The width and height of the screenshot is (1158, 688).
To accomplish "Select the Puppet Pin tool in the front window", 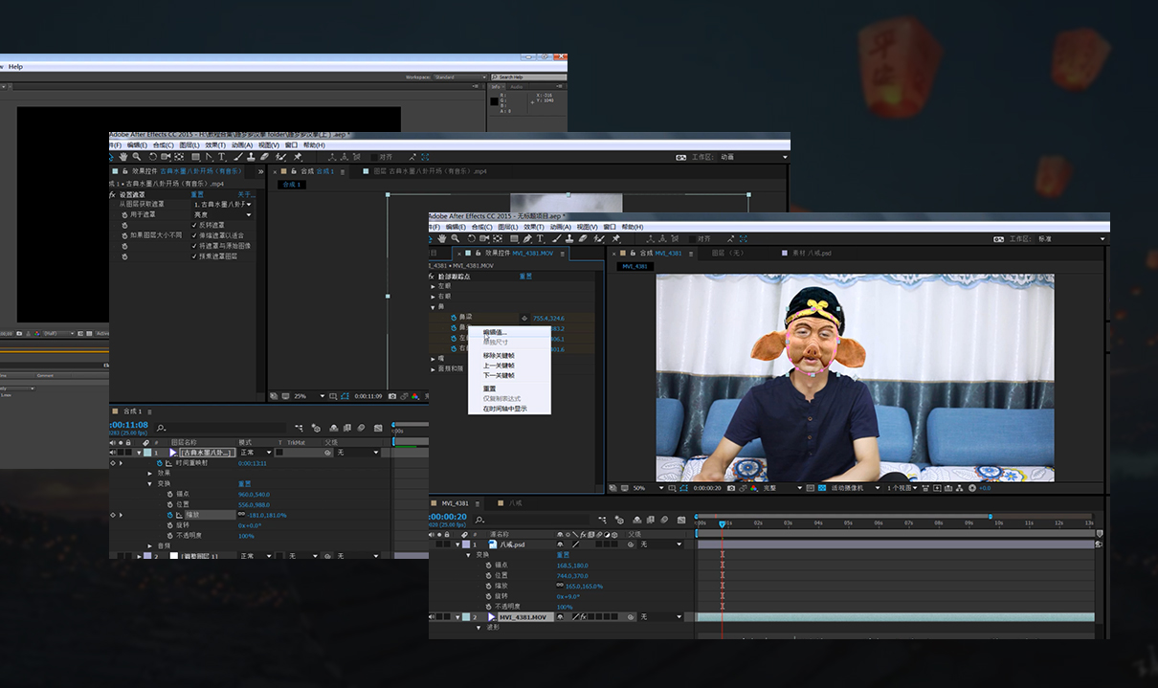I will pyautogui.click(x=615, y=238).
